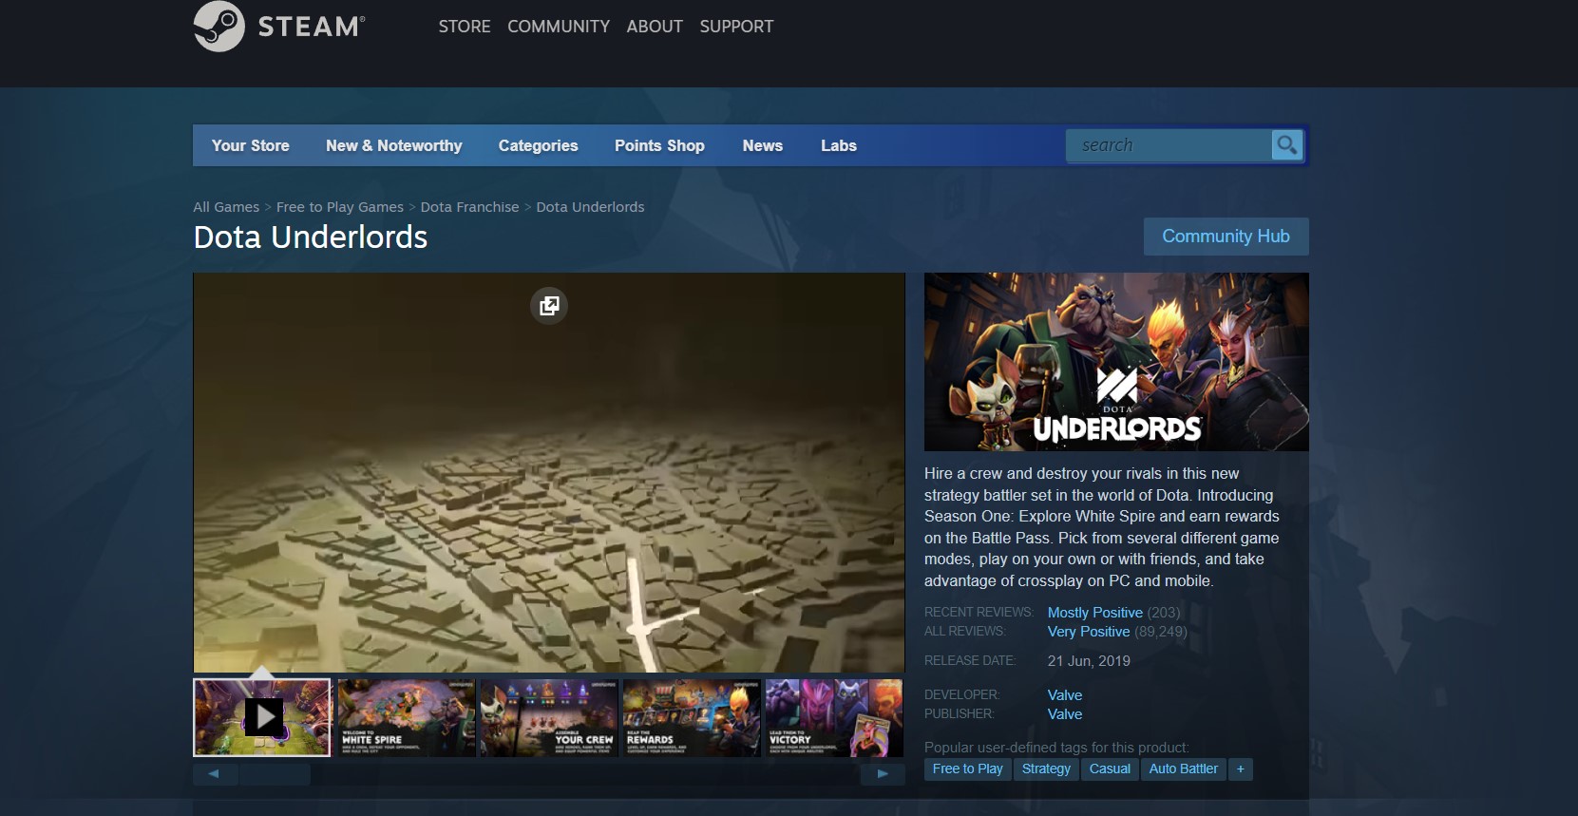Open the Points Shop tab

tap(659, 145)
